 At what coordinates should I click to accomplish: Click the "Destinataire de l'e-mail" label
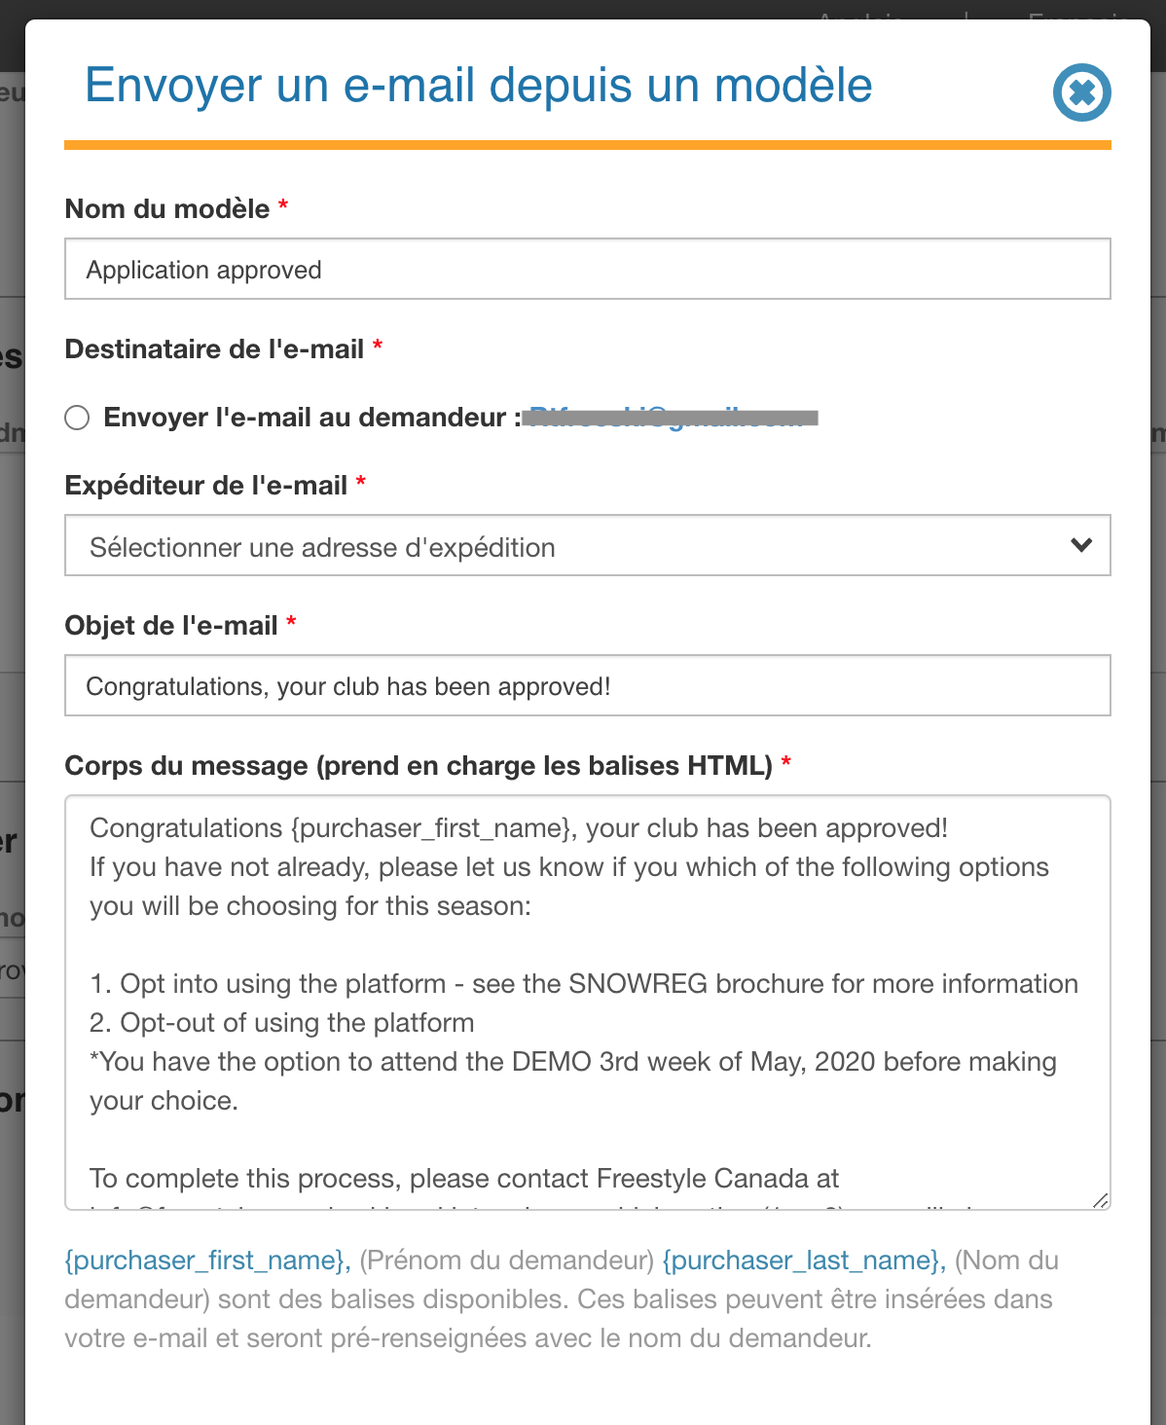pyautogui.click(x=214, y=348)
